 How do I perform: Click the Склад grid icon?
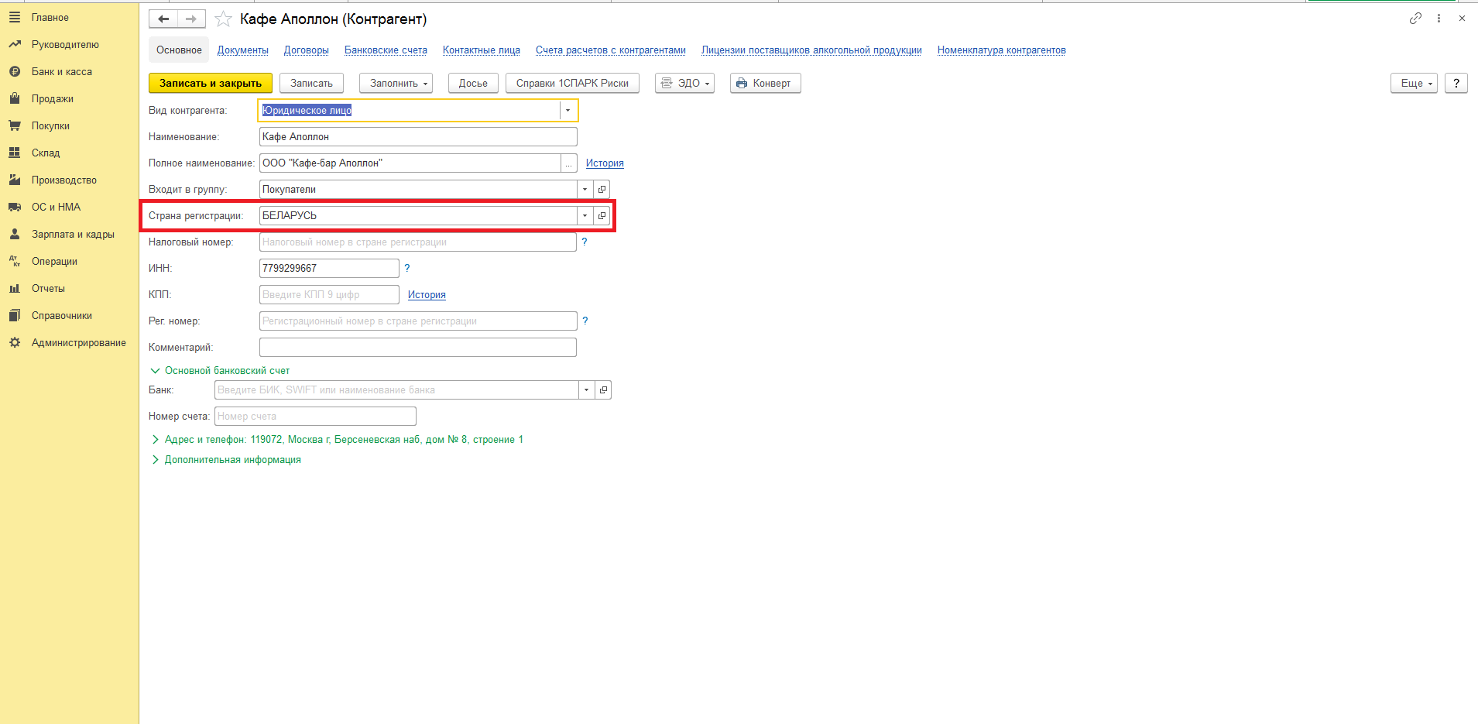tap(15, 153)
